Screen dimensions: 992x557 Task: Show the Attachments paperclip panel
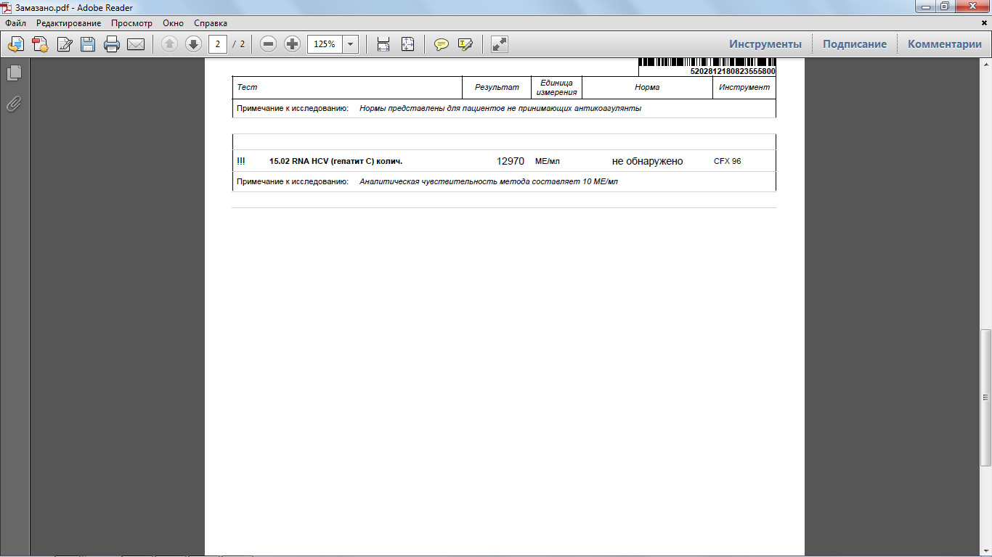coord(14,104)
